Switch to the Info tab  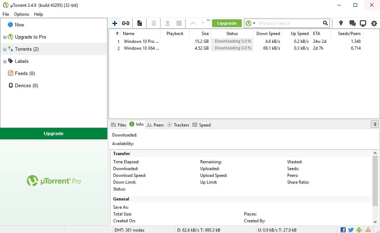(136, 124)
